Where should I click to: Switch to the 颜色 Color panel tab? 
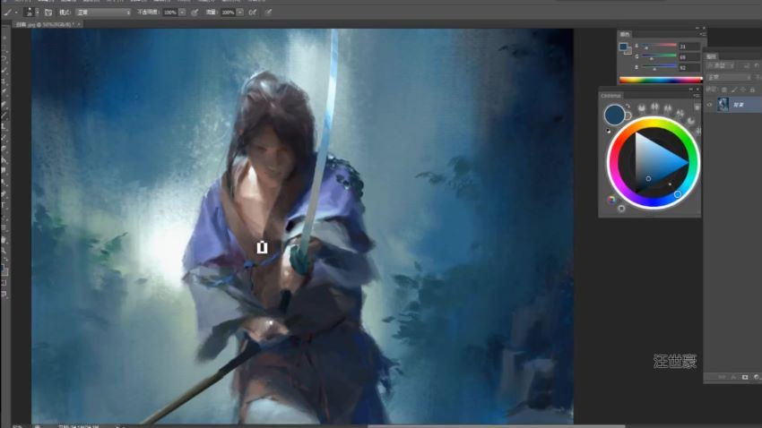pos(625,34)
